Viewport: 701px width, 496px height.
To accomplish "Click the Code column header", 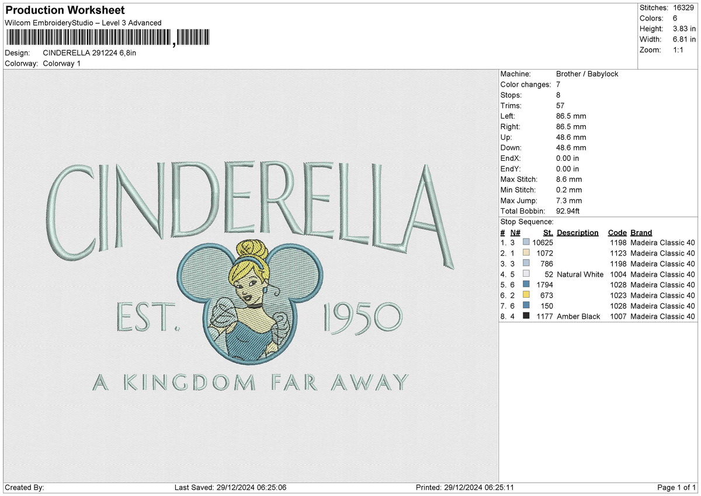I will [617, 232].
